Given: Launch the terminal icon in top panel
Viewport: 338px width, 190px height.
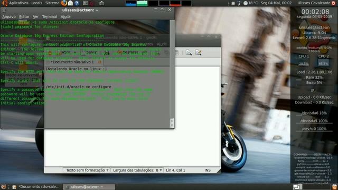Looking at the screenshot, I should tap(86, 3).
